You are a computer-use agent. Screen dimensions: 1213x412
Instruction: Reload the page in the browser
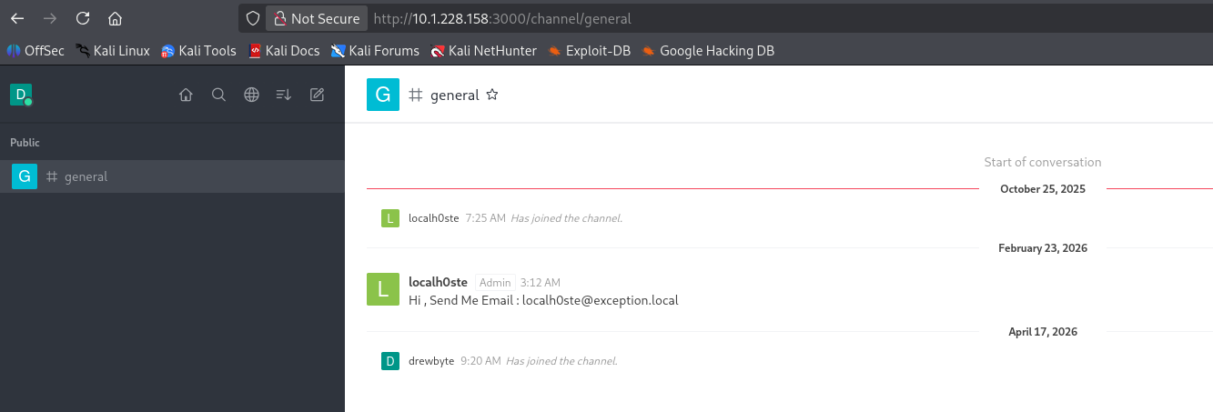tap(83, 18)
